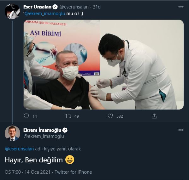Click the verified badge next to Eser Unsalan
Image resolution: width=189 pixels, height=180 pixels.
coord(55,7)
